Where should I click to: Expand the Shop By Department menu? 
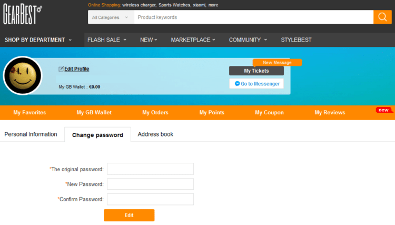click(38, 40)
